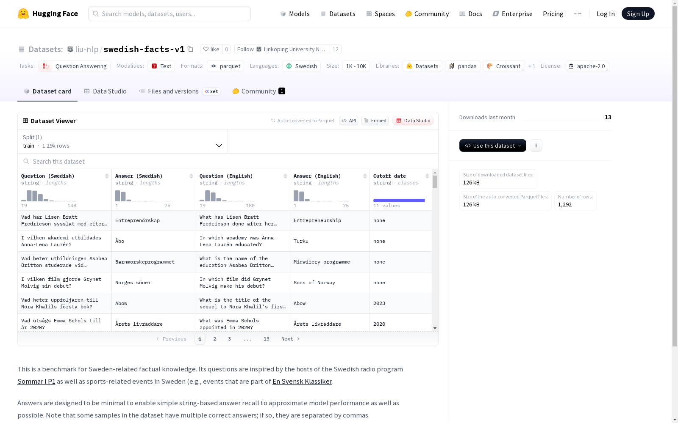
Task: Click the apache-2.0 license tag
Action: [x=587, y=66]
